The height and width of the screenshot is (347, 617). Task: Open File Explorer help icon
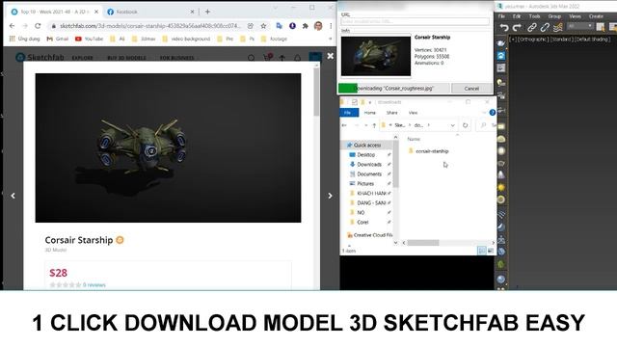coord(492,113)
